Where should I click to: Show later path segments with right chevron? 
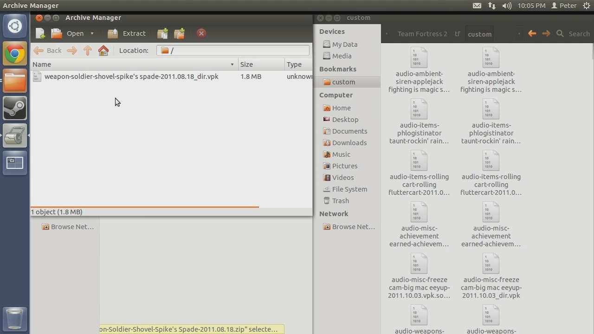coord(519,34)
